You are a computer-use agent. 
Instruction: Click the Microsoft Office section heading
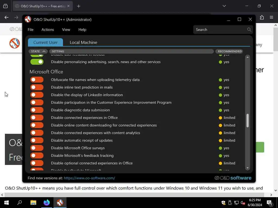46,71
